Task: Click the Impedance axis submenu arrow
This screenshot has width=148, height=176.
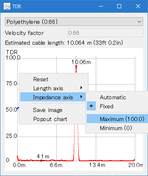Action: pos(81,97)
